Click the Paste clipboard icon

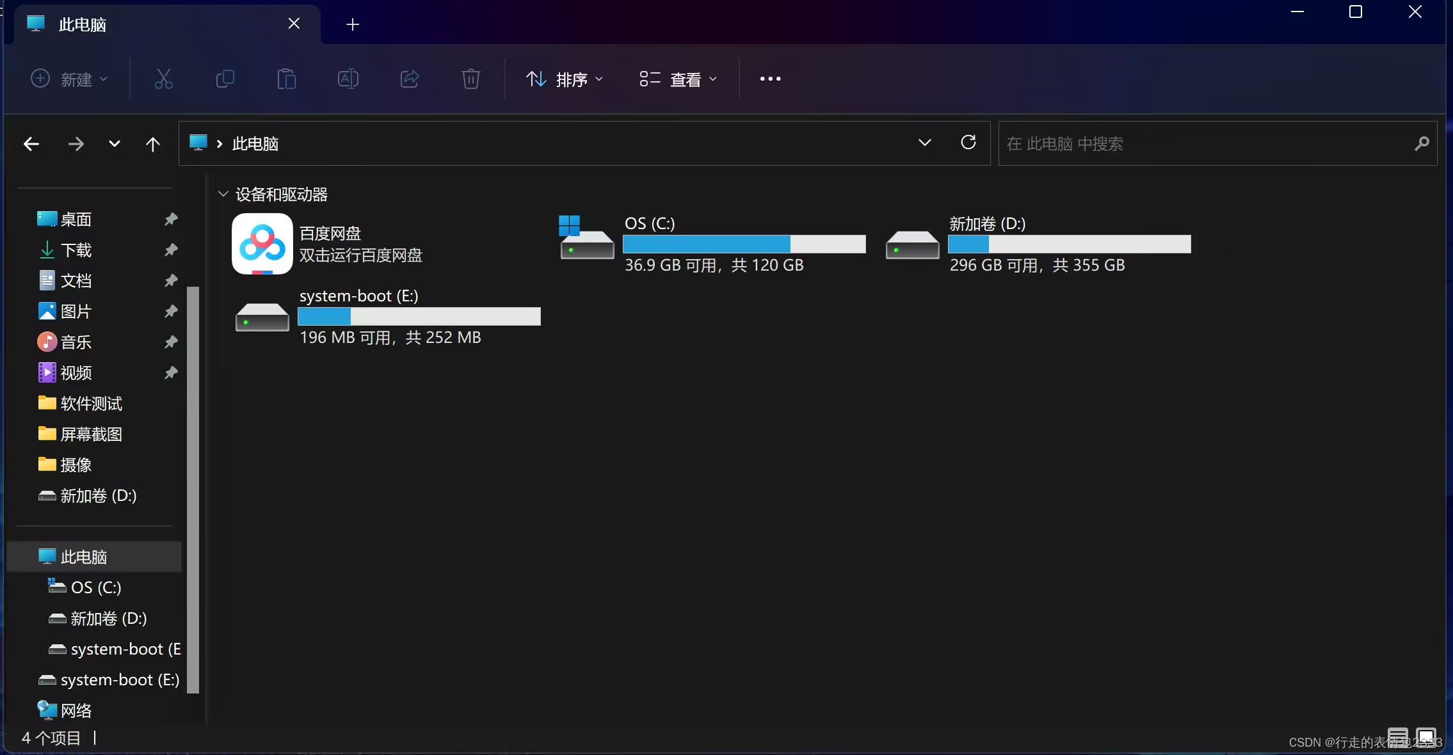286,79
